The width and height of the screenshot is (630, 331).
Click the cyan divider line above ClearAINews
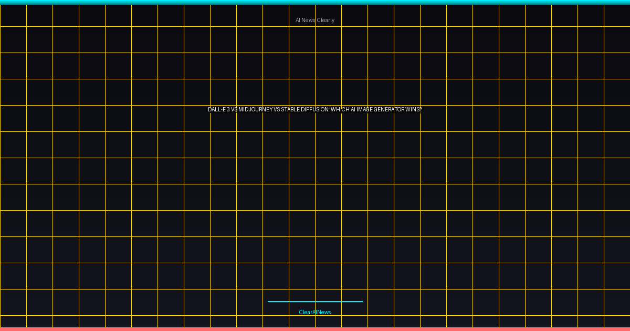pyautogui.click(x=315, y=302)
